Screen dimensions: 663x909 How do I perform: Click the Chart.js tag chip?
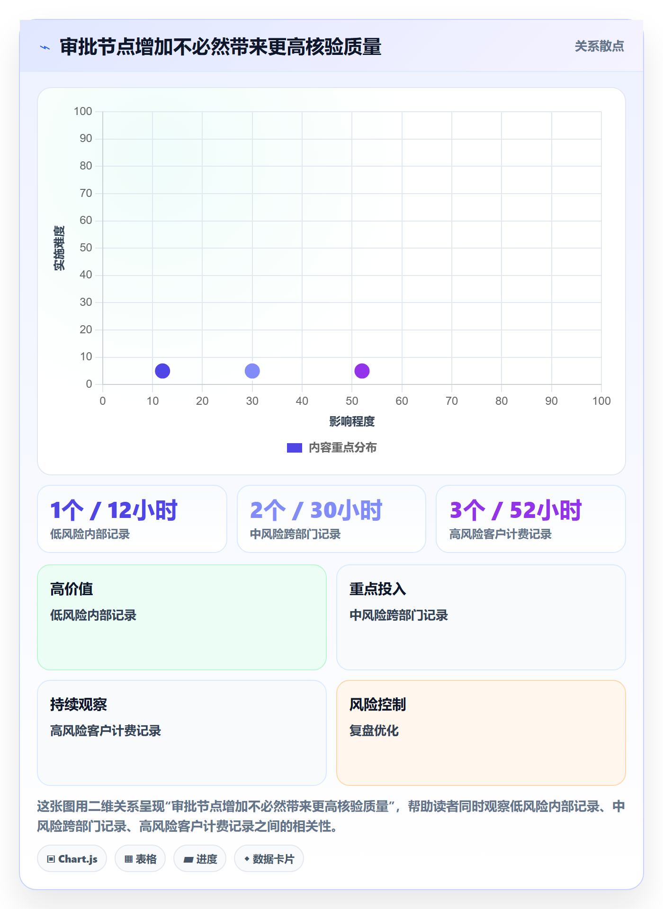(72, 859)
